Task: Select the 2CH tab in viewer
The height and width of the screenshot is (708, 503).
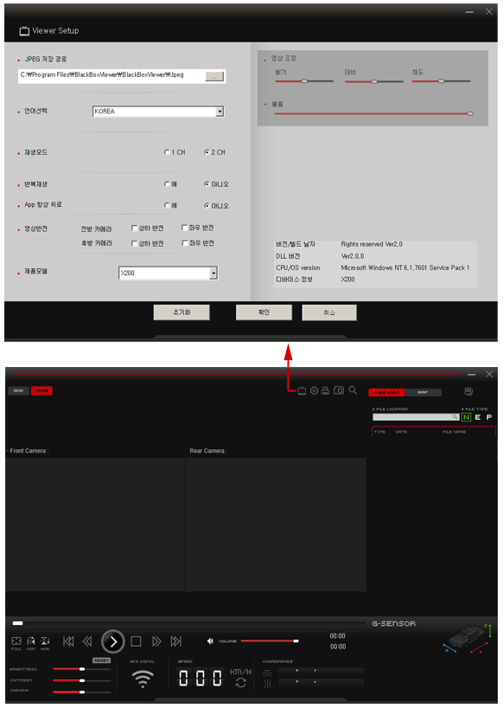Action: point(41,390)
